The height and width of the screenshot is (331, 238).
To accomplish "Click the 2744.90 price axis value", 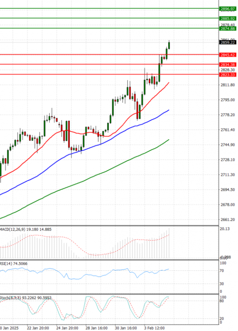I will click(x=228, y=144).
